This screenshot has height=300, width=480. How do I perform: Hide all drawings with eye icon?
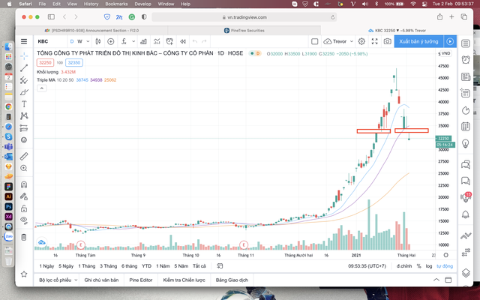point(24,220)
